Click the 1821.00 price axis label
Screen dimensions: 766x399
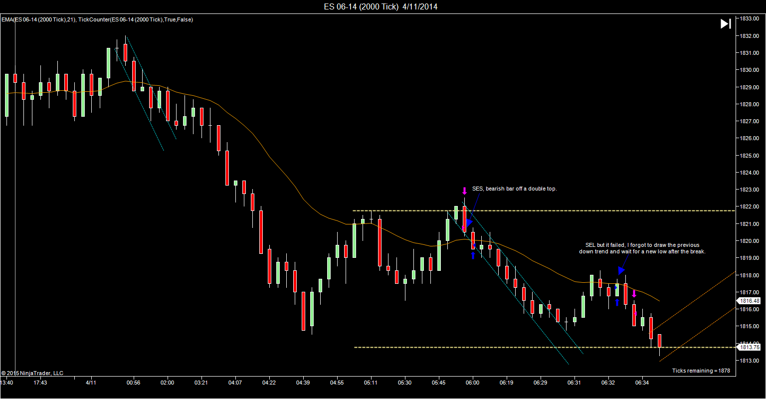coord(749,224)
